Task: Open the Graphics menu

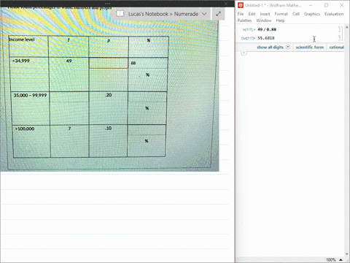Action: [312, 14]
